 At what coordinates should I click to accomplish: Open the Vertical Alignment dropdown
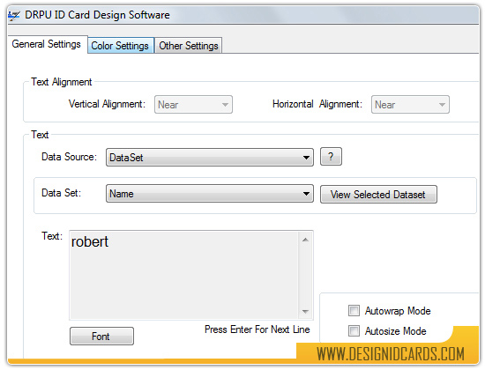(193, 105)
